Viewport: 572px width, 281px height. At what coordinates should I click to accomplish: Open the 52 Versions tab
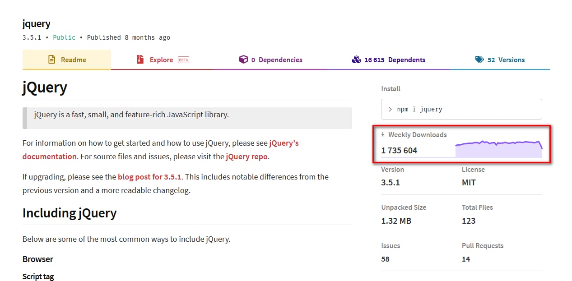pyautogui.click(x=500, y=60)
